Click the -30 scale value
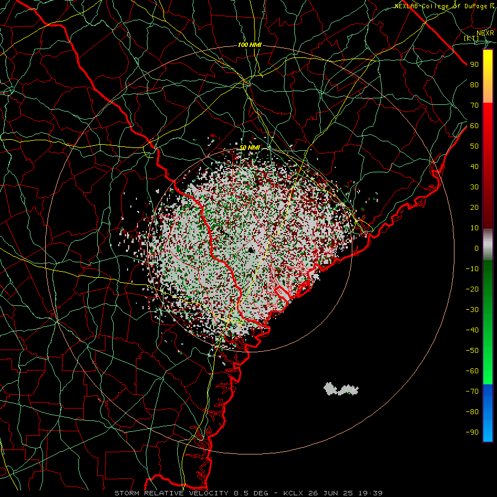 [472, 310]
